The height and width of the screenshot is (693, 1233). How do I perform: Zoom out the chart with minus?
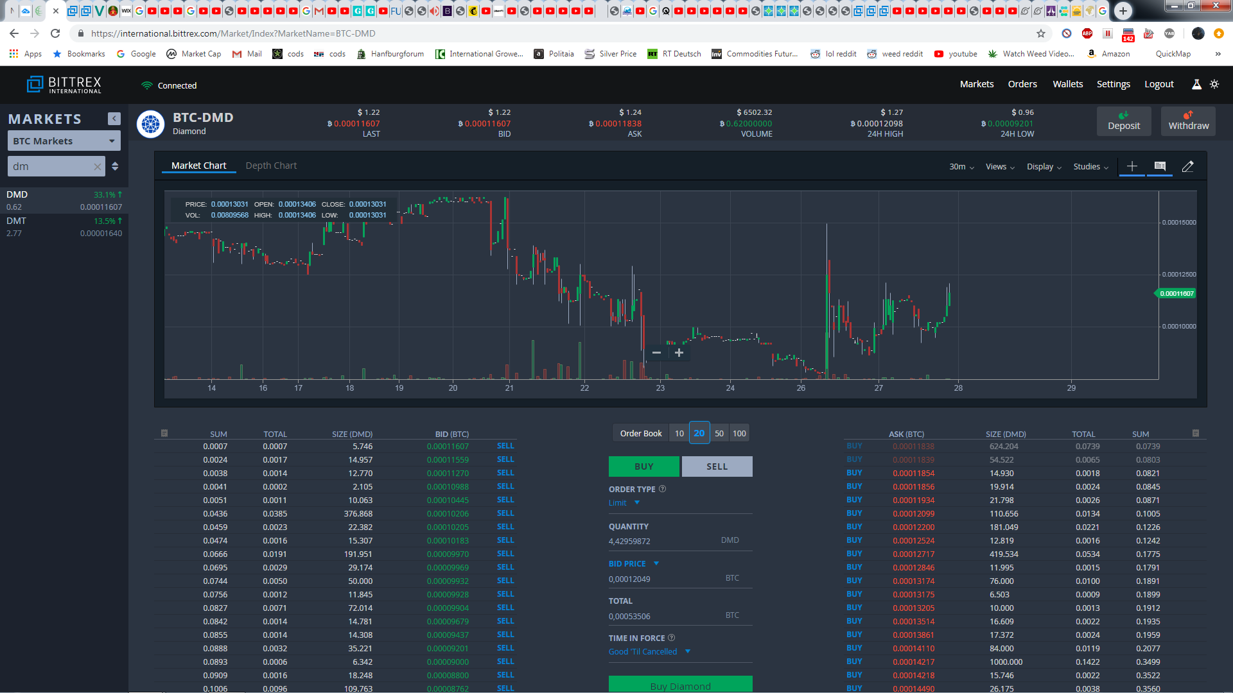pyautogui.click(x=656, y=353)
